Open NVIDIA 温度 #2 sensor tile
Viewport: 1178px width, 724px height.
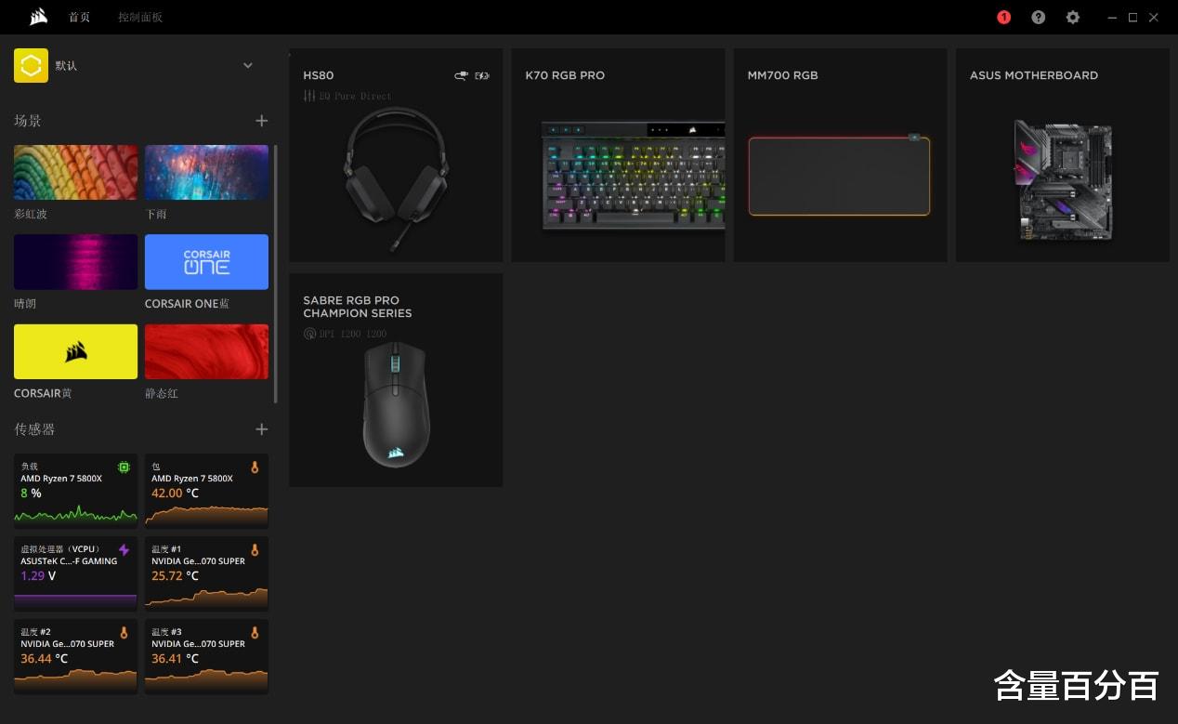coord(75,656)
